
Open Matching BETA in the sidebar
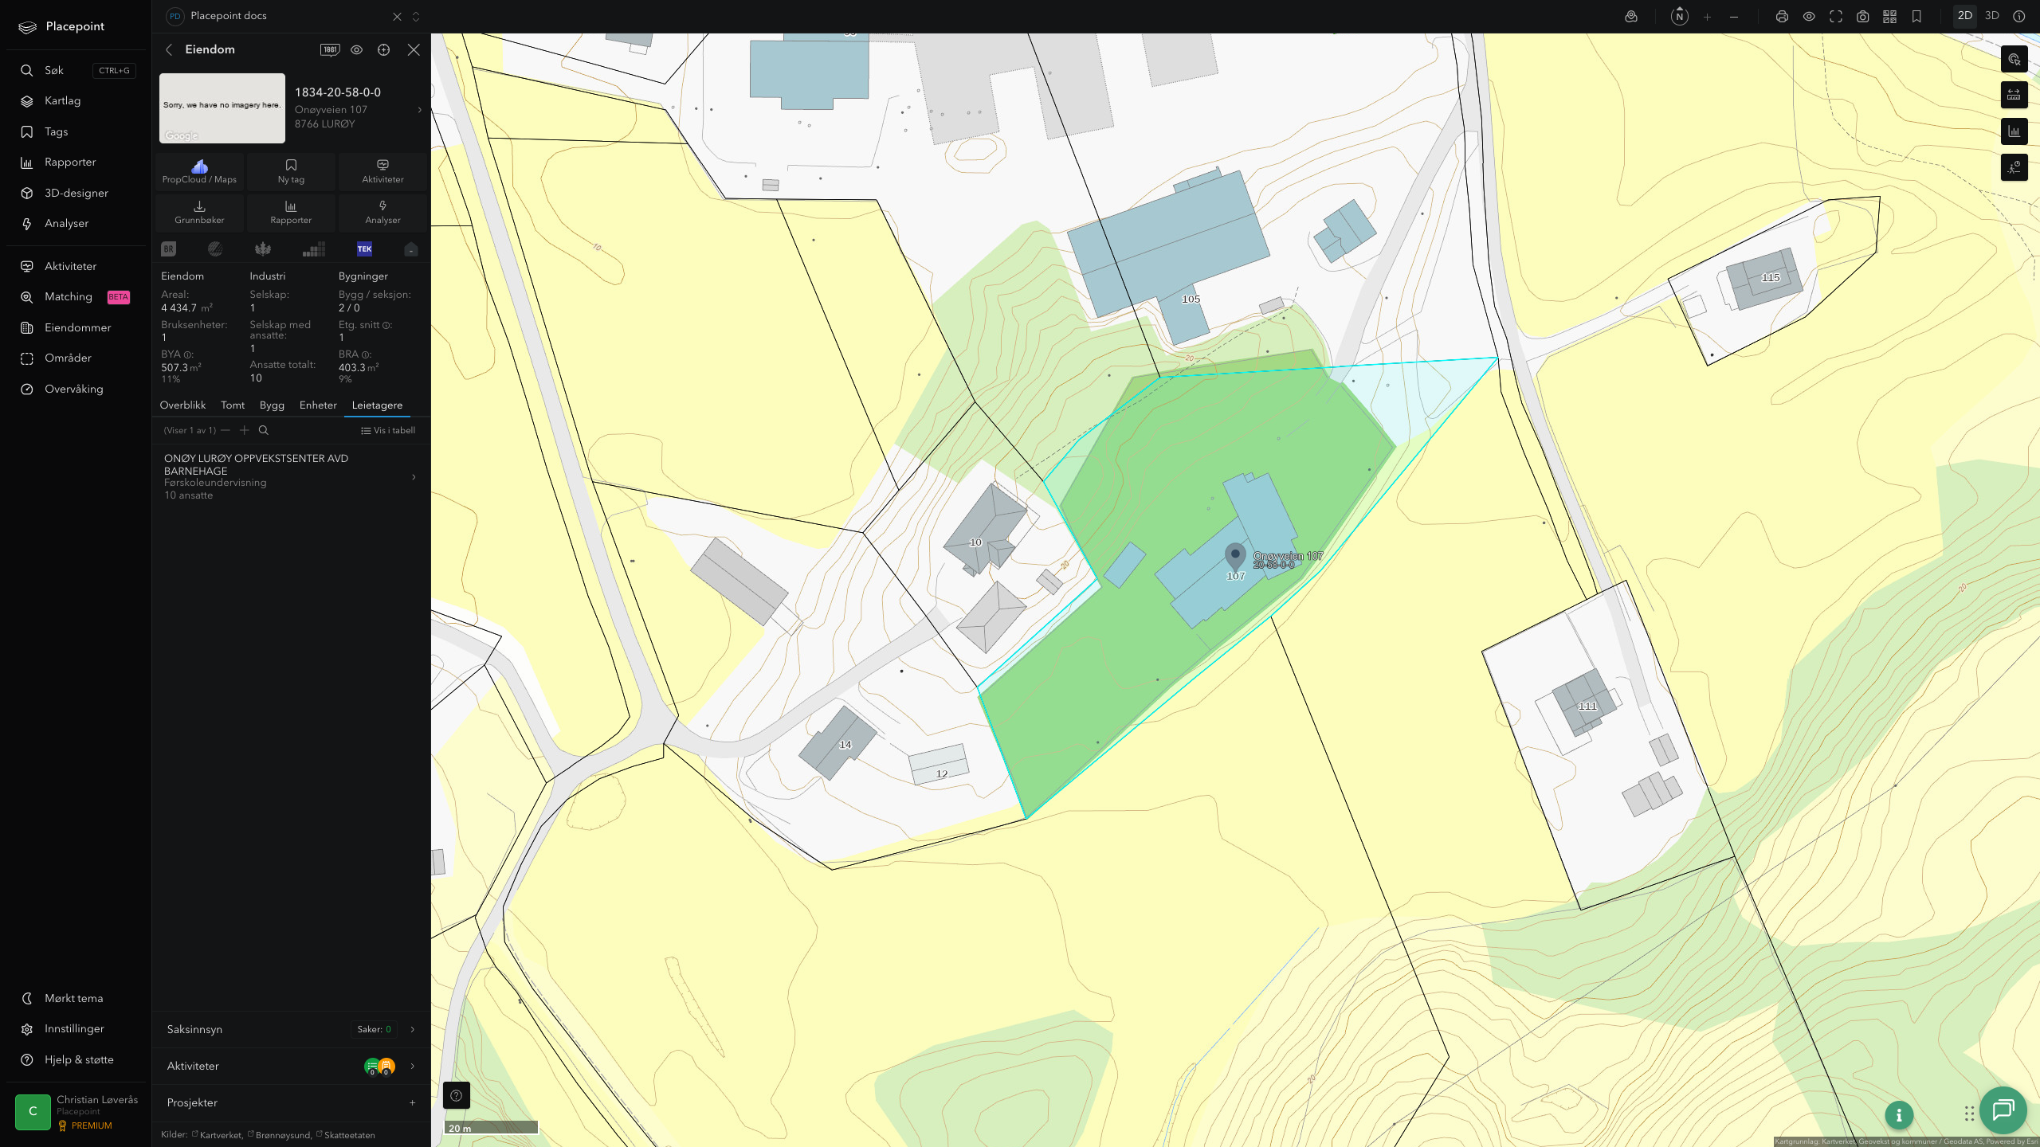pyautogui.click(x=76, y=296)
